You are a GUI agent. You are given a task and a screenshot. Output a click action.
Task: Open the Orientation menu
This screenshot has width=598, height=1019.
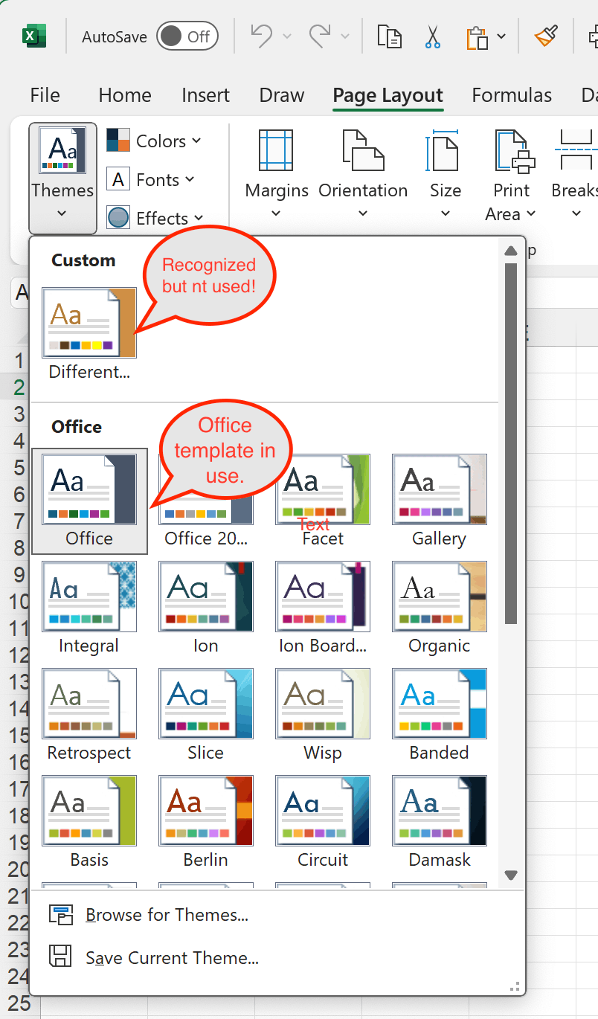pos(363,175)
